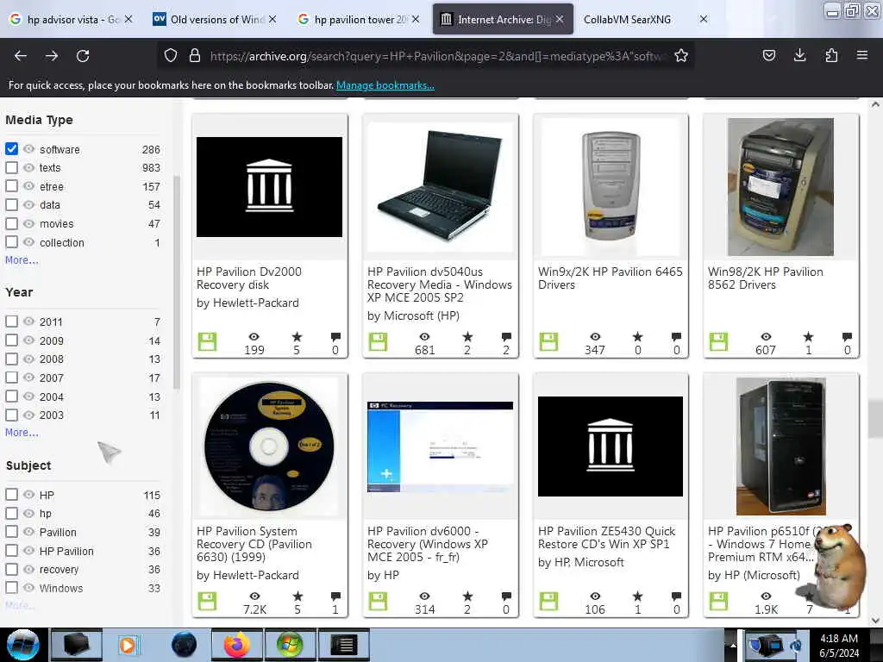Click the page vertical scrollbar thumb
This screenshot has width=883, height=662.
[x=874, y=418]
